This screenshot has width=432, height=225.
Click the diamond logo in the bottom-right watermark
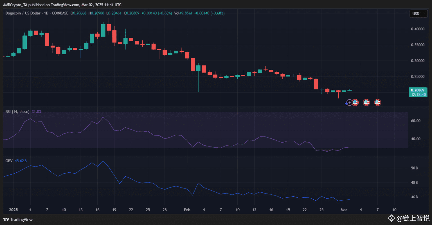coord(391,218)
